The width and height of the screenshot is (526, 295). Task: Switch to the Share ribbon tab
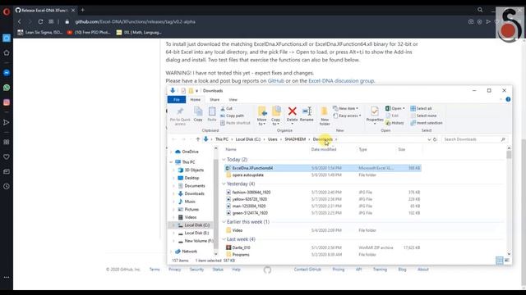pyautogui.click(x=215, y=100)
